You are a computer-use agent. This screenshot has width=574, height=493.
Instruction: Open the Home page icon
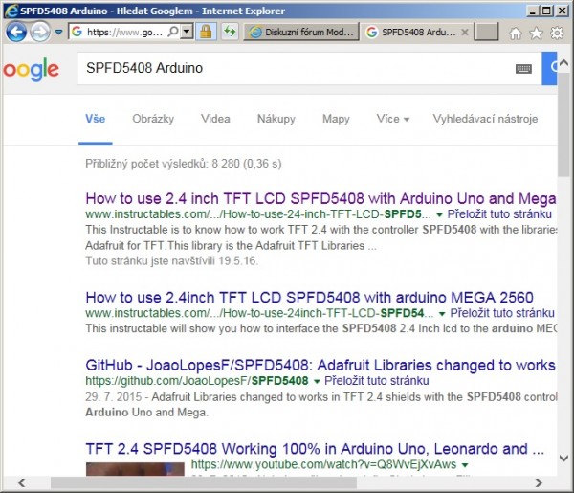[515, 33]
